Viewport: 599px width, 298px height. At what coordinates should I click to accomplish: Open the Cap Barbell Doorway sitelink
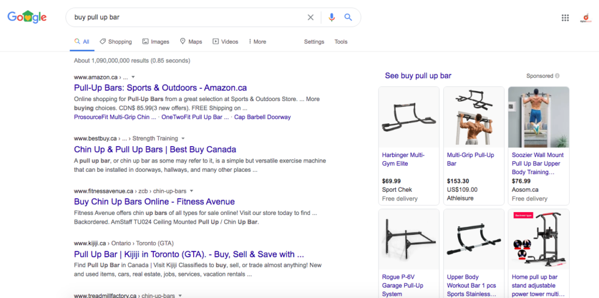coord(263,117)
